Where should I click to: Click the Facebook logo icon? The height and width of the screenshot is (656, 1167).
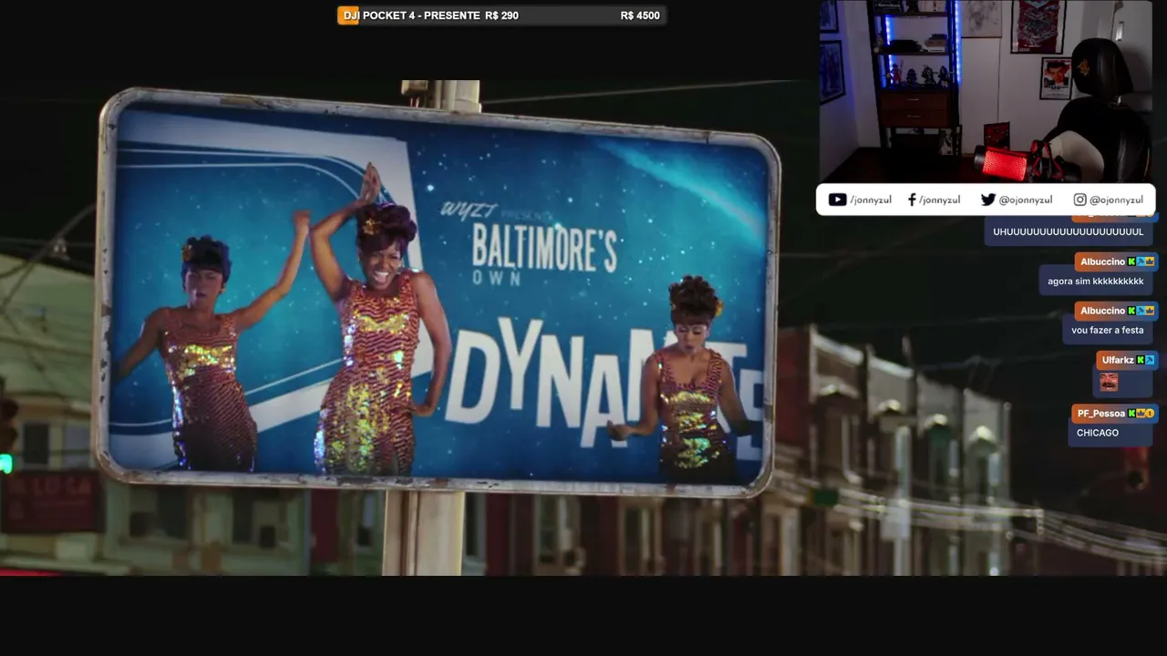(x=912, y=200)
